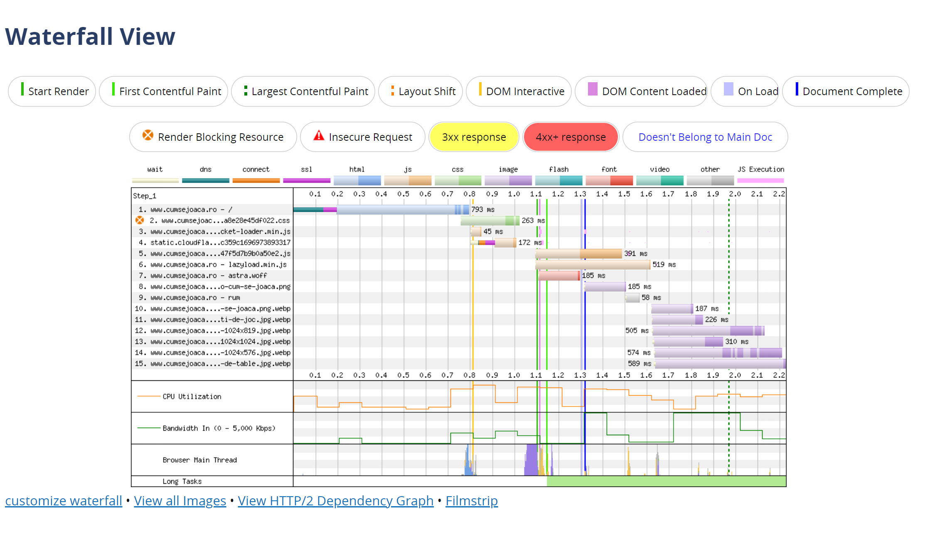
Task: Click the green Start Render marker icon
Action: tap(22, 89)
